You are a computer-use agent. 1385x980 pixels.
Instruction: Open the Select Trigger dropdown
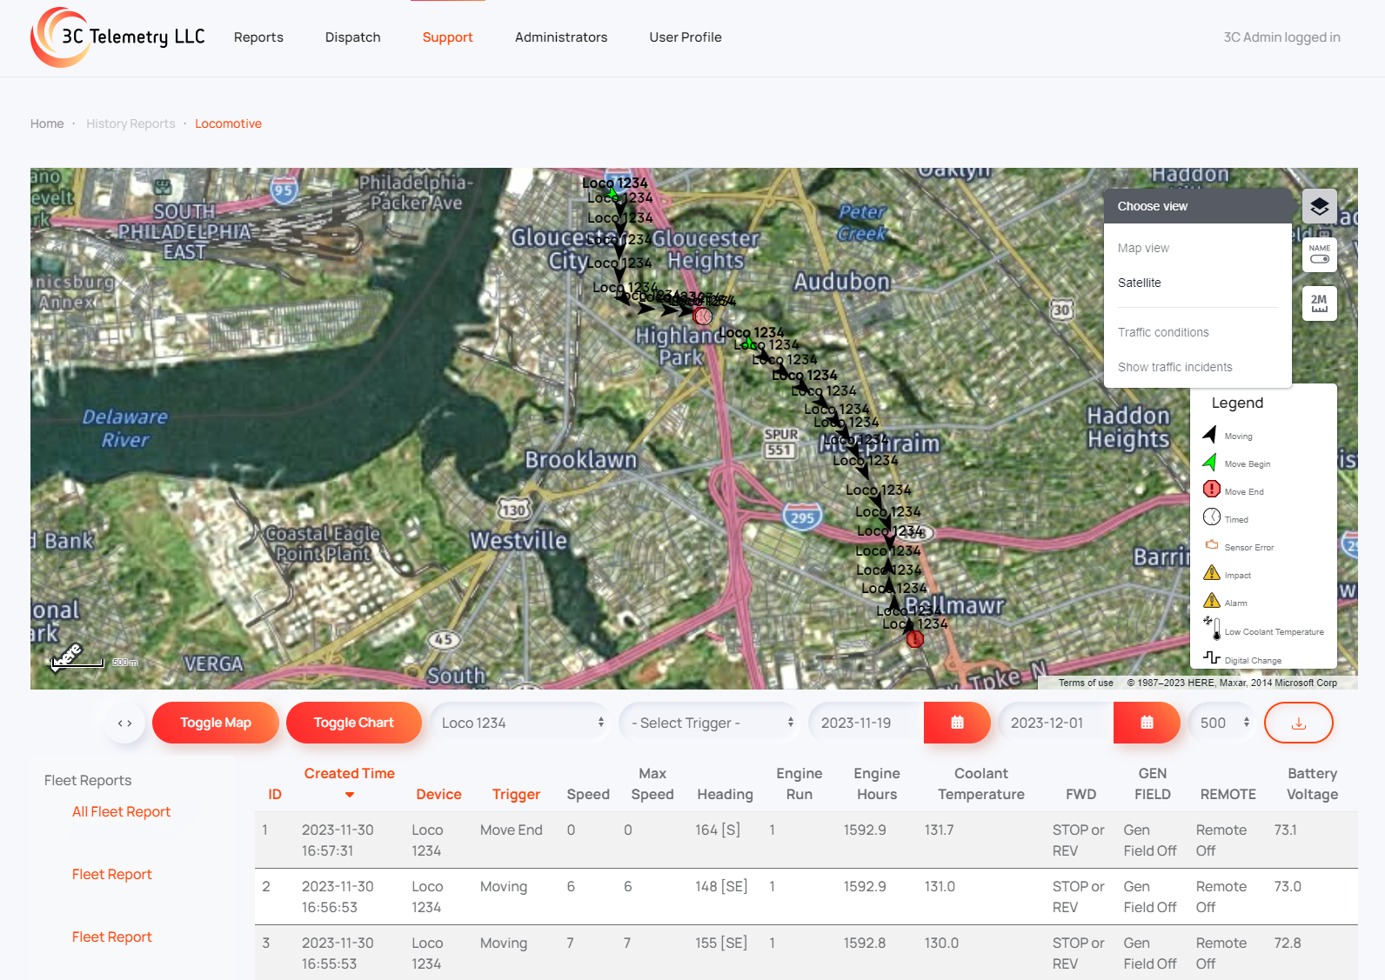[x=712, y=723]
